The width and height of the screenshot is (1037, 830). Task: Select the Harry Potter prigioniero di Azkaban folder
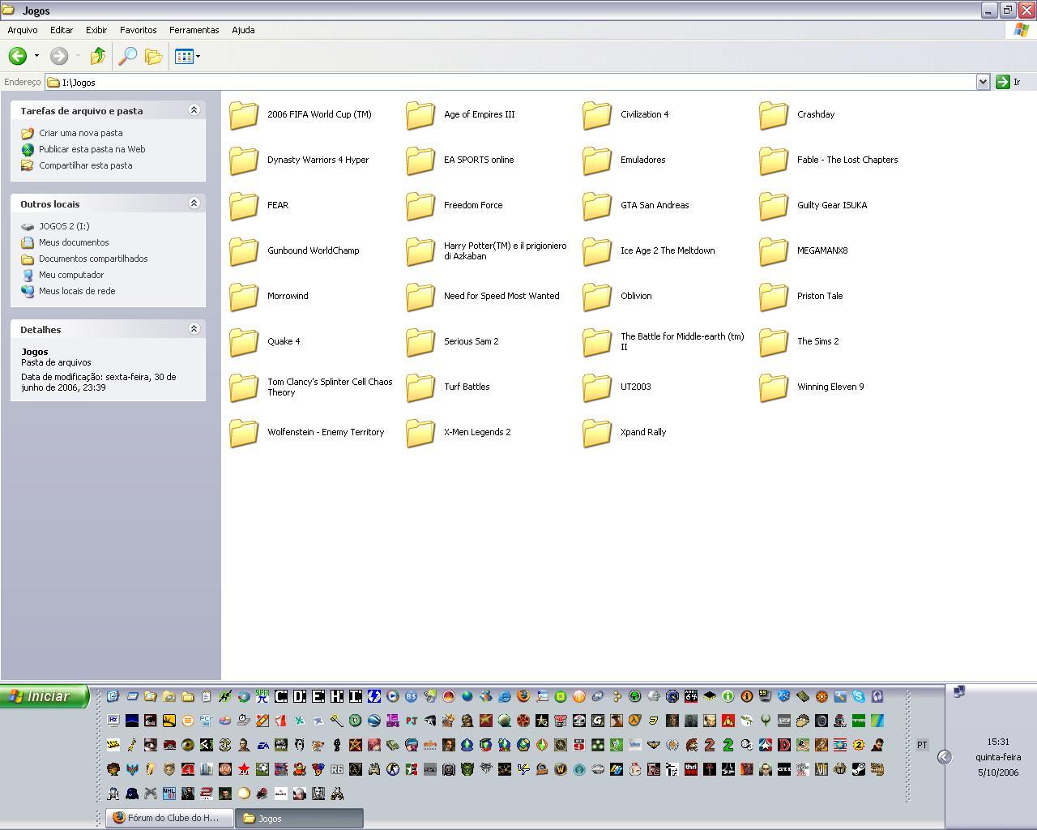[x=487, y=251]
